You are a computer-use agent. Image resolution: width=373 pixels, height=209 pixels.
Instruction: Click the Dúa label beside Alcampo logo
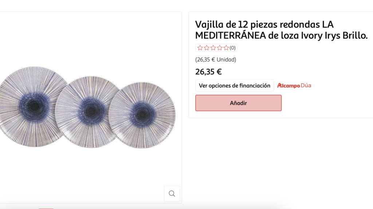click(x=307, y=85)
